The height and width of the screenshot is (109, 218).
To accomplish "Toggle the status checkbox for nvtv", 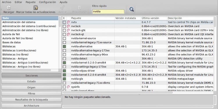I will point(64,22).
